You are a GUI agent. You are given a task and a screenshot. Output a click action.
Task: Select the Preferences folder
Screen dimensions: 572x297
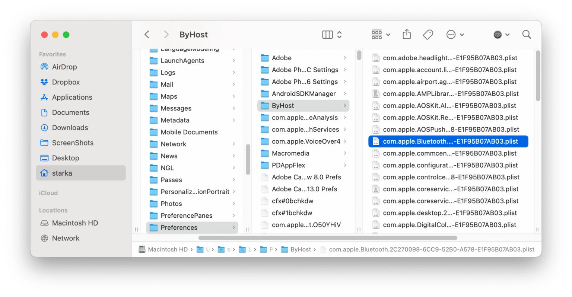(x=192, y=227)
